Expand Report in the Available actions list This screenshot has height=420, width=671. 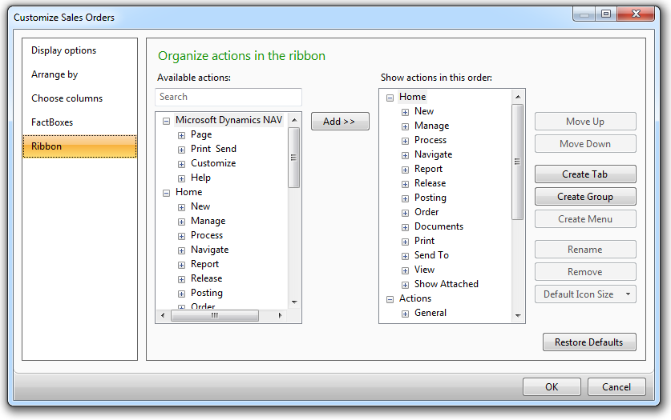tap(181, 265)
